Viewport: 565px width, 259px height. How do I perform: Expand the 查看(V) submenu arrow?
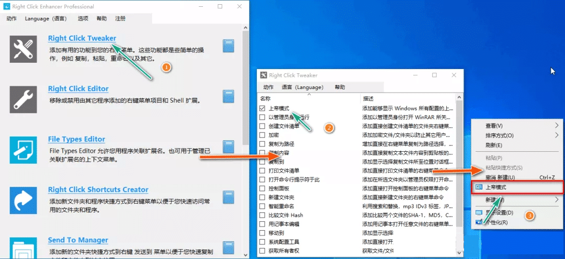coord(557,126)
